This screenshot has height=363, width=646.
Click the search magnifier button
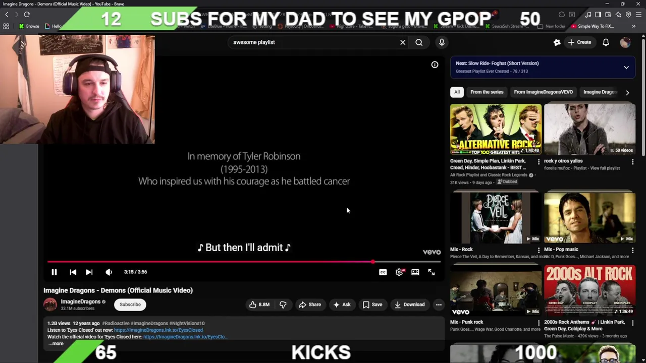click(419, 42)
